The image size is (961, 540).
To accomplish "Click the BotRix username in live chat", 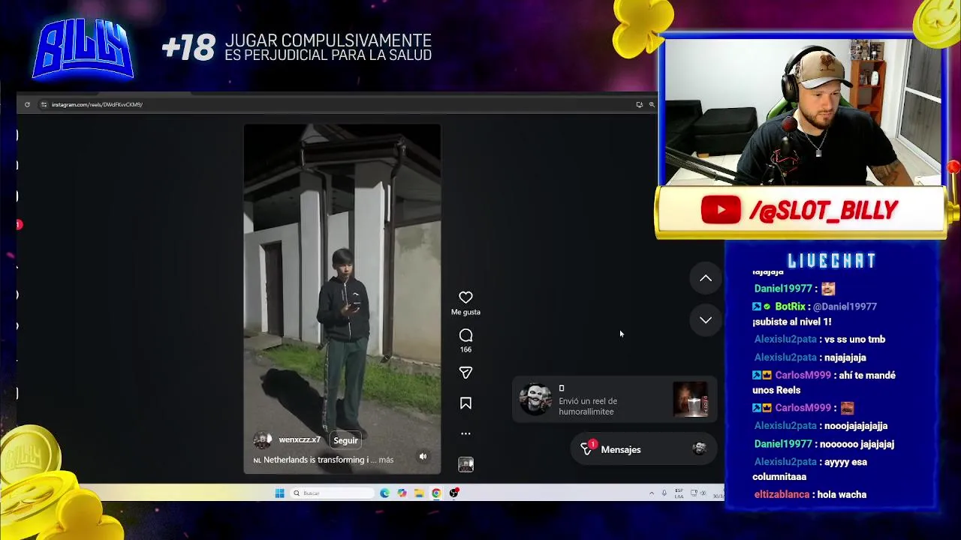I will (x=791, y=307).
